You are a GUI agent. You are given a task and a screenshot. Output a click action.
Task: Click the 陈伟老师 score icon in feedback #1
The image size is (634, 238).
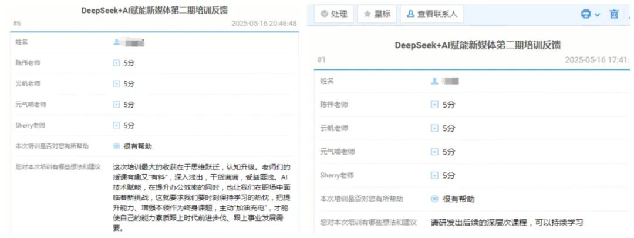pos(434,105)
